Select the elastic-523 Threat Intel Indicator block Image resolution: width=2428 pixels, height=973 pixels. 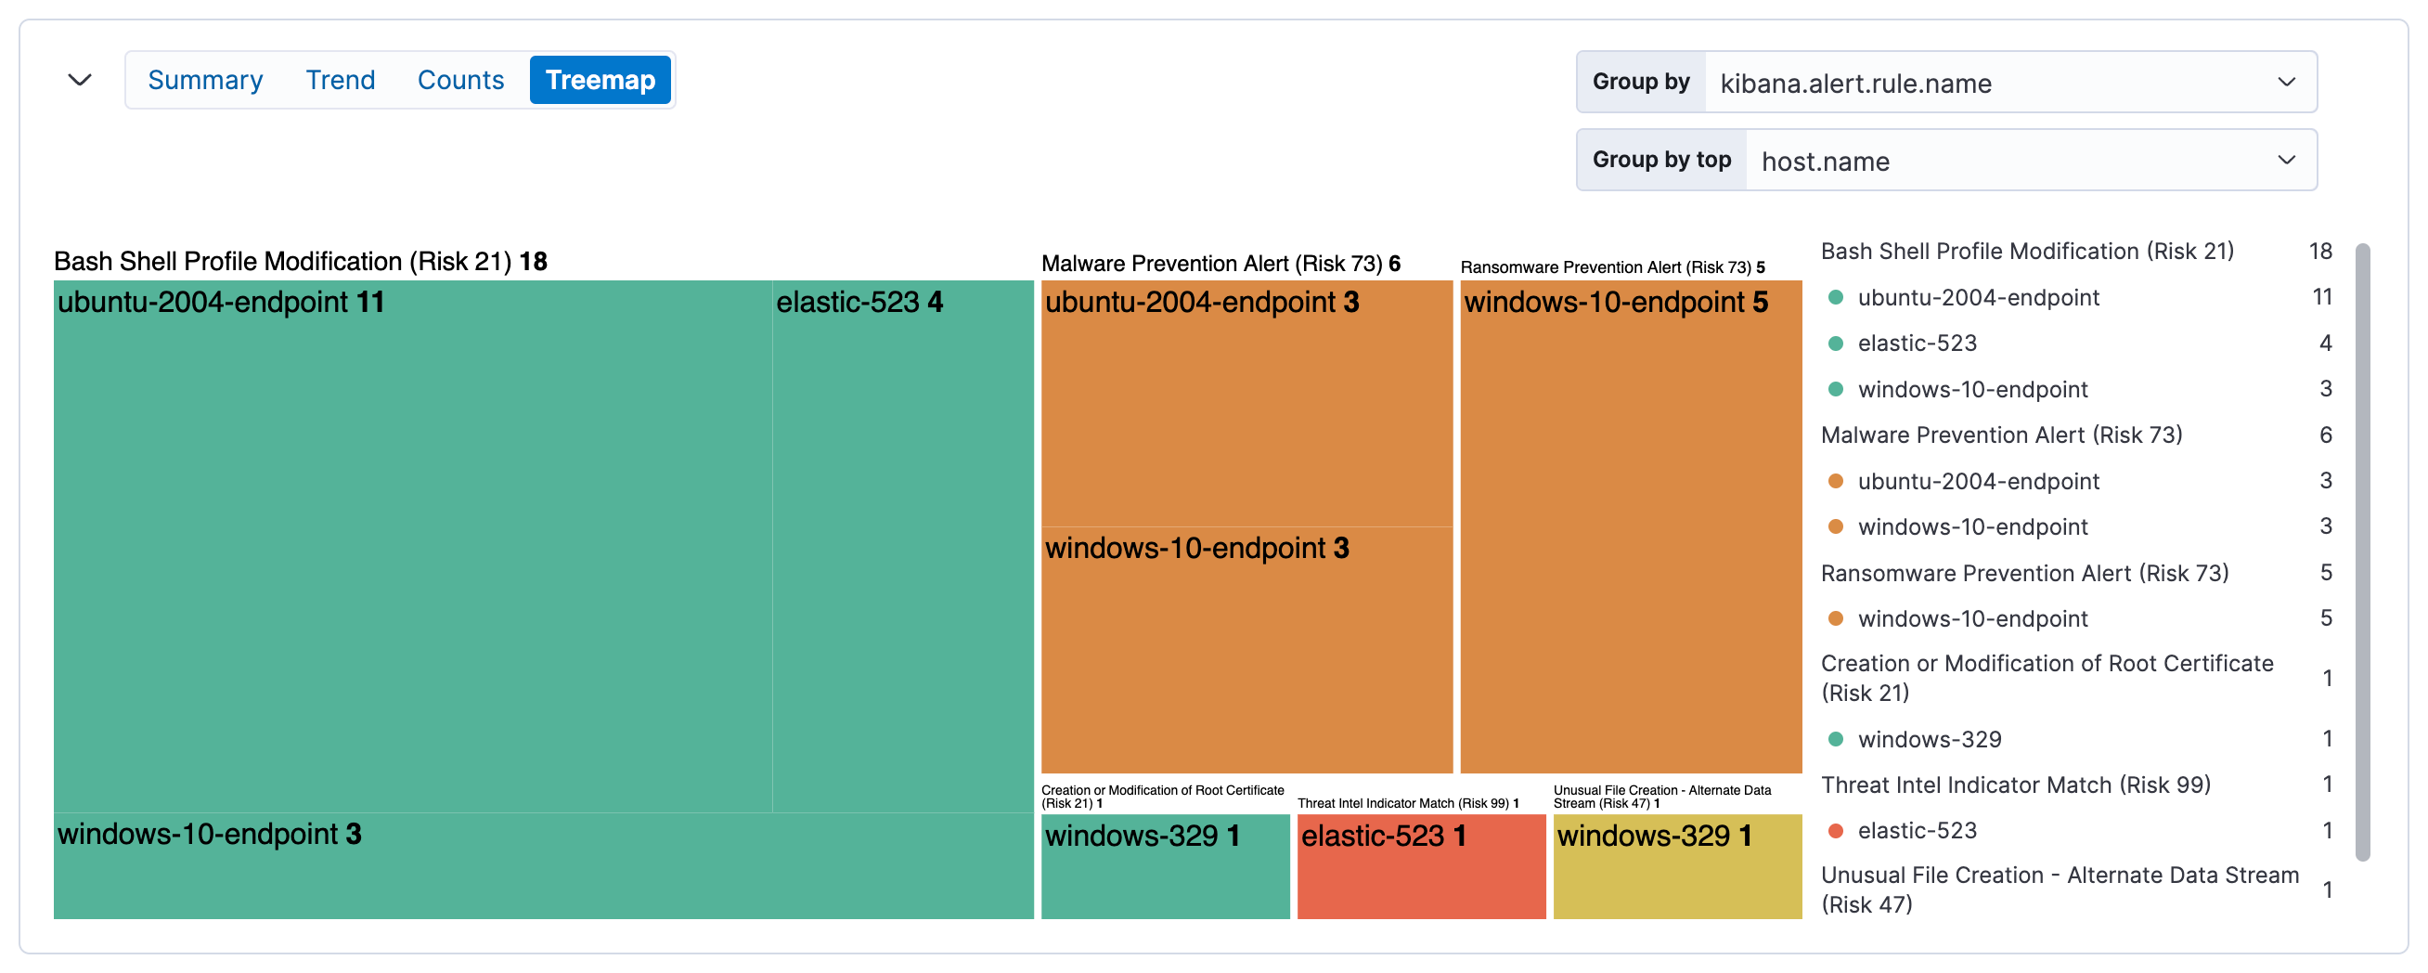(x=1418, y=865)
